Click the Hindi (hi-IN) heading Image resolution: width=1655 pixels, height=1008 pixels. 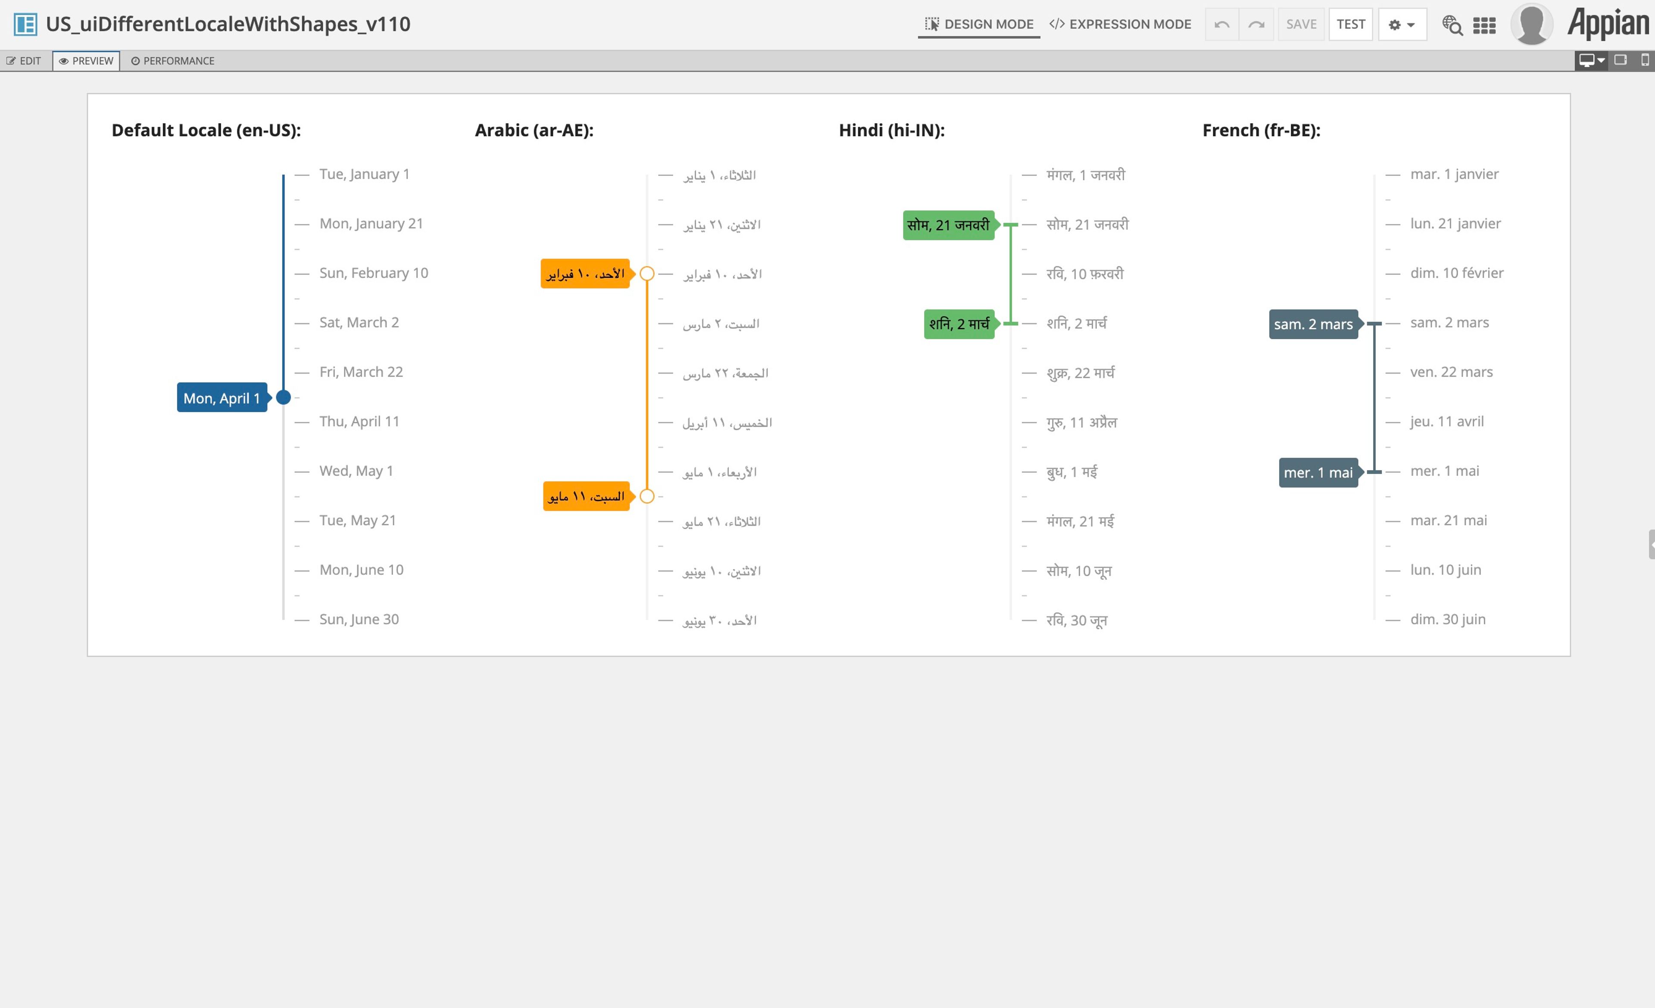[891, 130]
